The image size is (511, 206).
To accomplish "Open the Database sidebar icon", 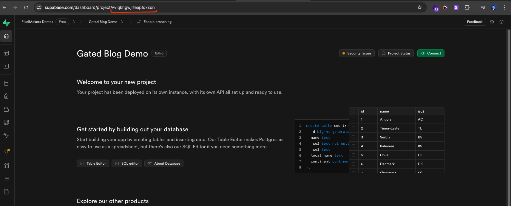I will 6,83.
